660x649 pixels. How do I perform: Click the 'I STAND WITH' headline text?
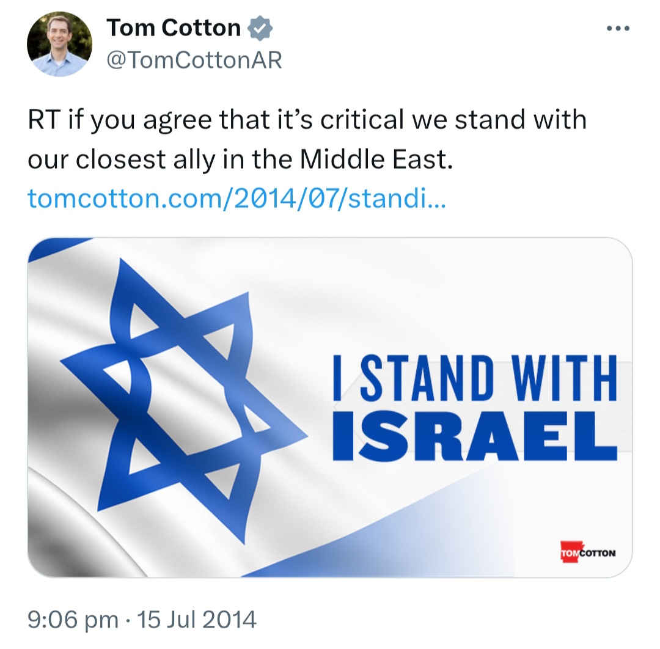[475, 378]
